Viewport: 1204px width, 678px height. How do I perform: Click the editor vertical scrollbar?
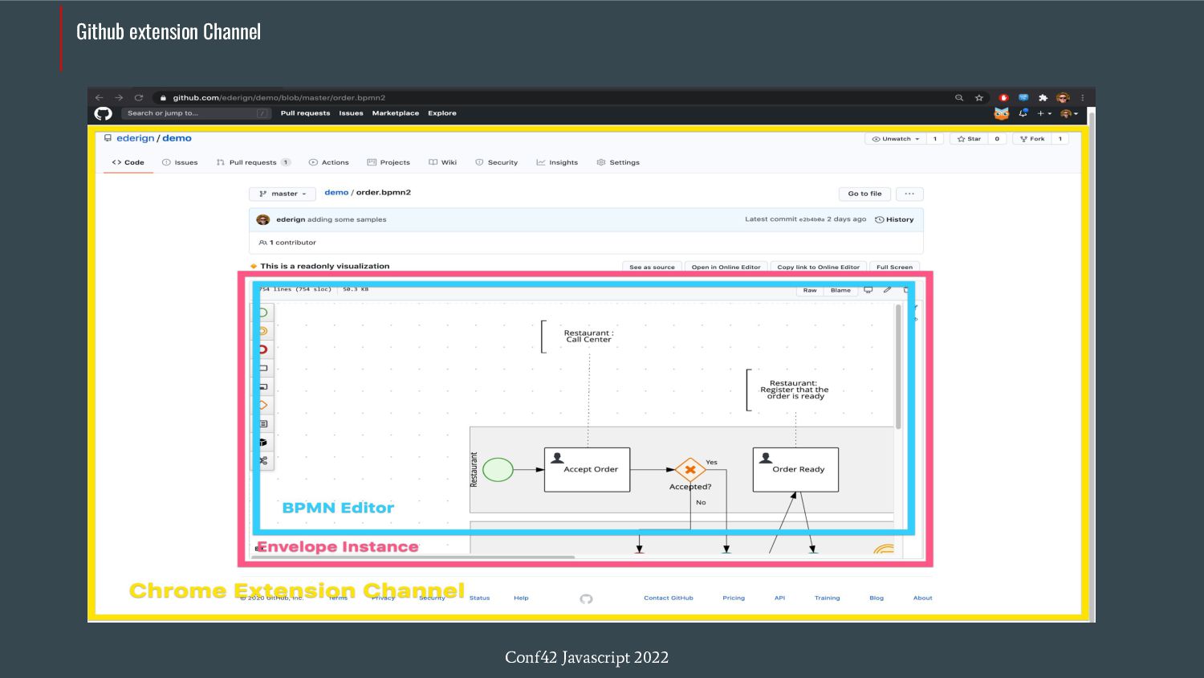(897, 366)
